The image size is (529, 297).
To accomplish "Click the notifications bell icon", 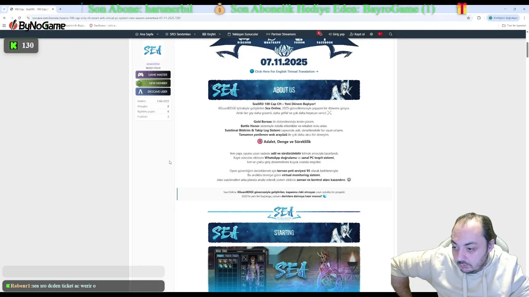I will point(319,34).
